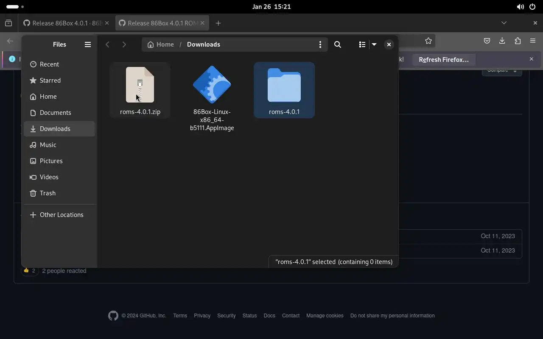This screenshot has height=339, width=543.
Task: Open Firefox list all tabs dropdown
Action: tap(504, 23)
